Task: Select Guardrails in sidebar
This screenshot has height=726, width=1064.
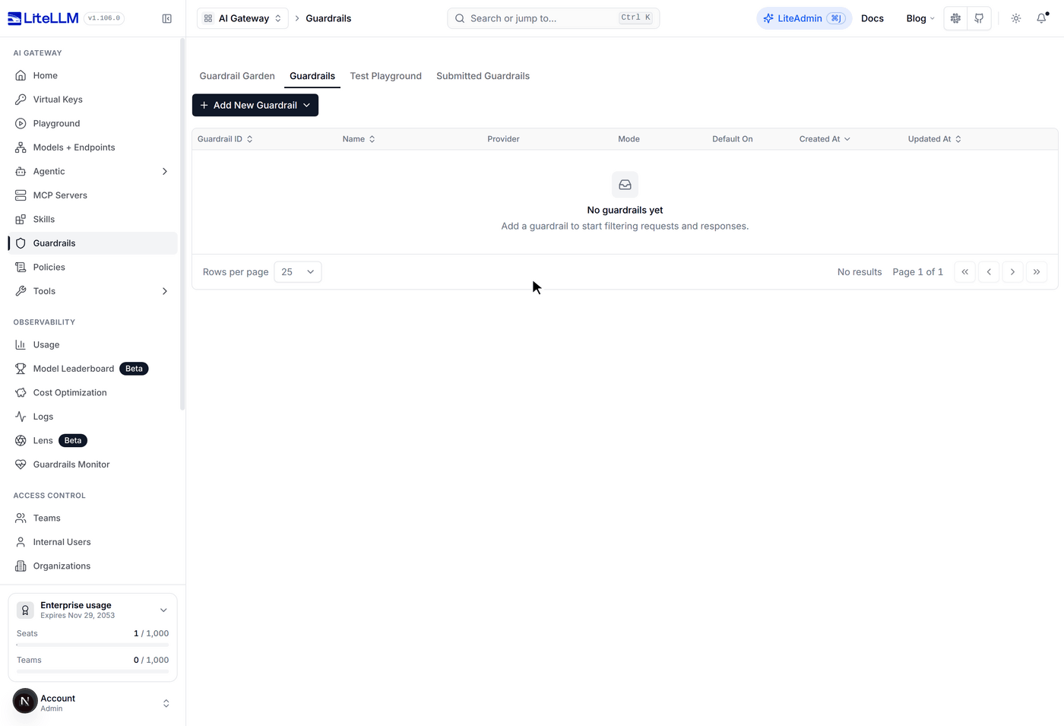Action: [x=93, y=243]
